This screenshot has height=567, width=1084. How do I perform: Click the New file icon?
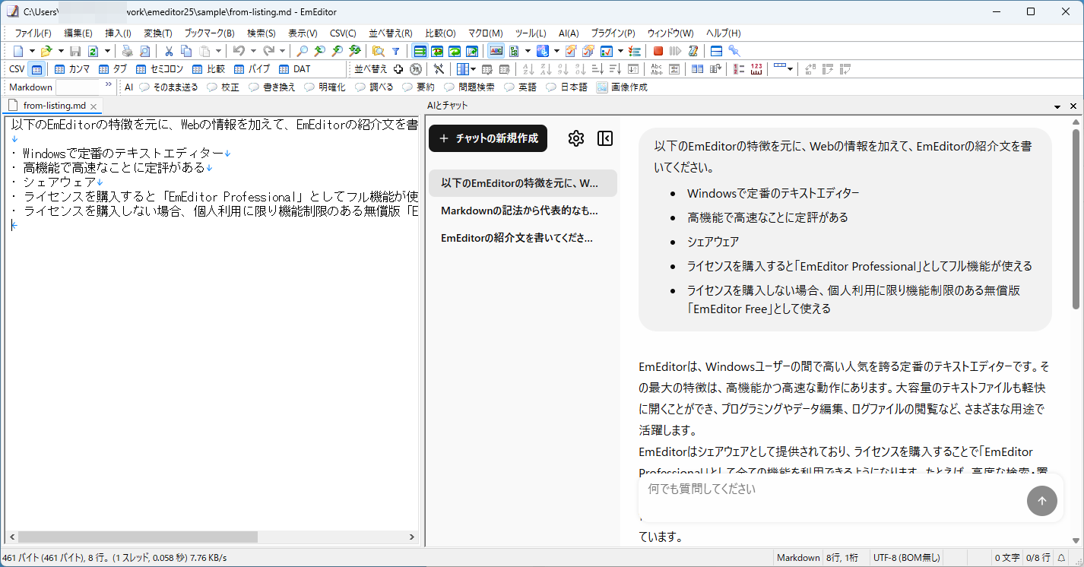(x=18, y=51)
